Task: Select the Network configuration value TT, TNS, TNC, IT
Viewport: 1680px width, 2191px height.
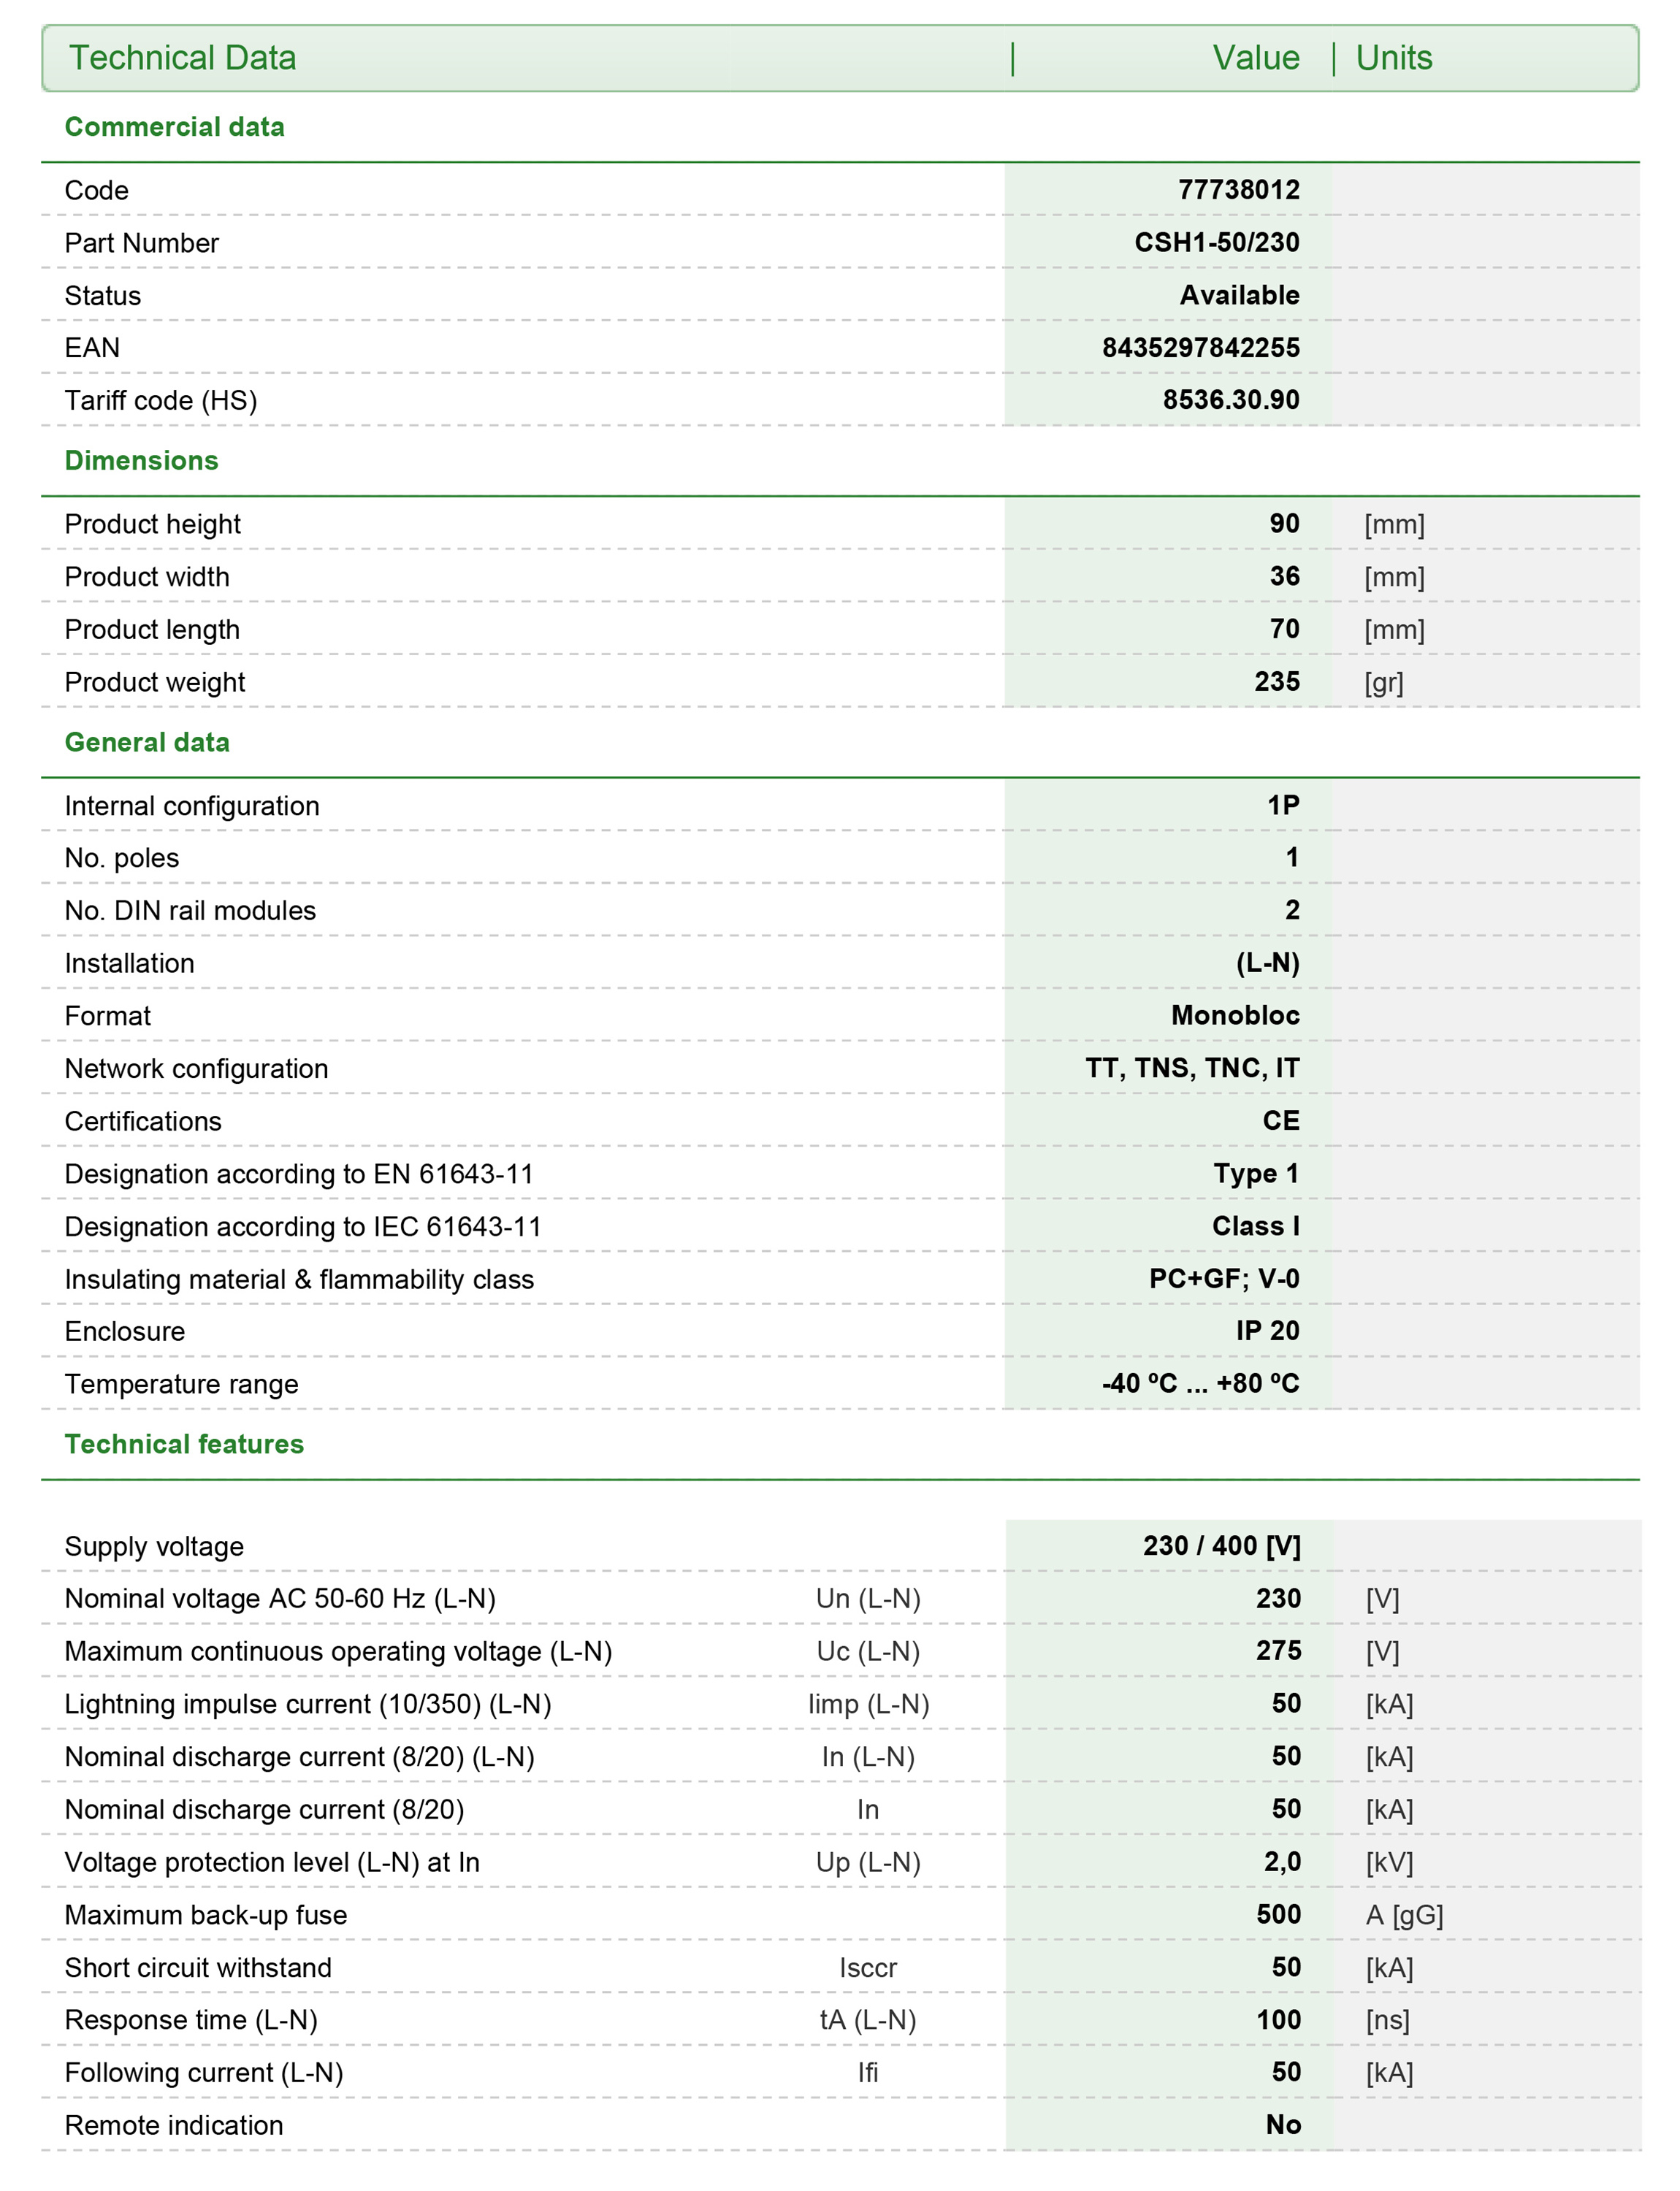Action: [x=1192, y=1068]
